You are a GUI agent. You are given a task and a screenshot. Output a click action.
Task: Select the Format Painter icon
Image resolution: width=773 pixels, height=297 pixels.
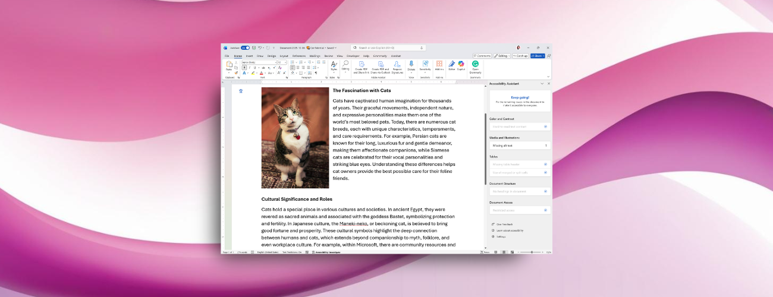236,73
